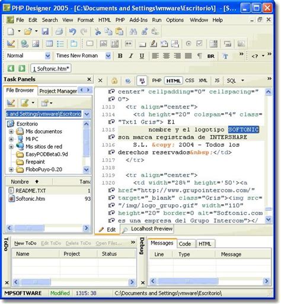Click the lock icon above code editor
The height and width of the screenshot is (305, 281).
[114, 81]
